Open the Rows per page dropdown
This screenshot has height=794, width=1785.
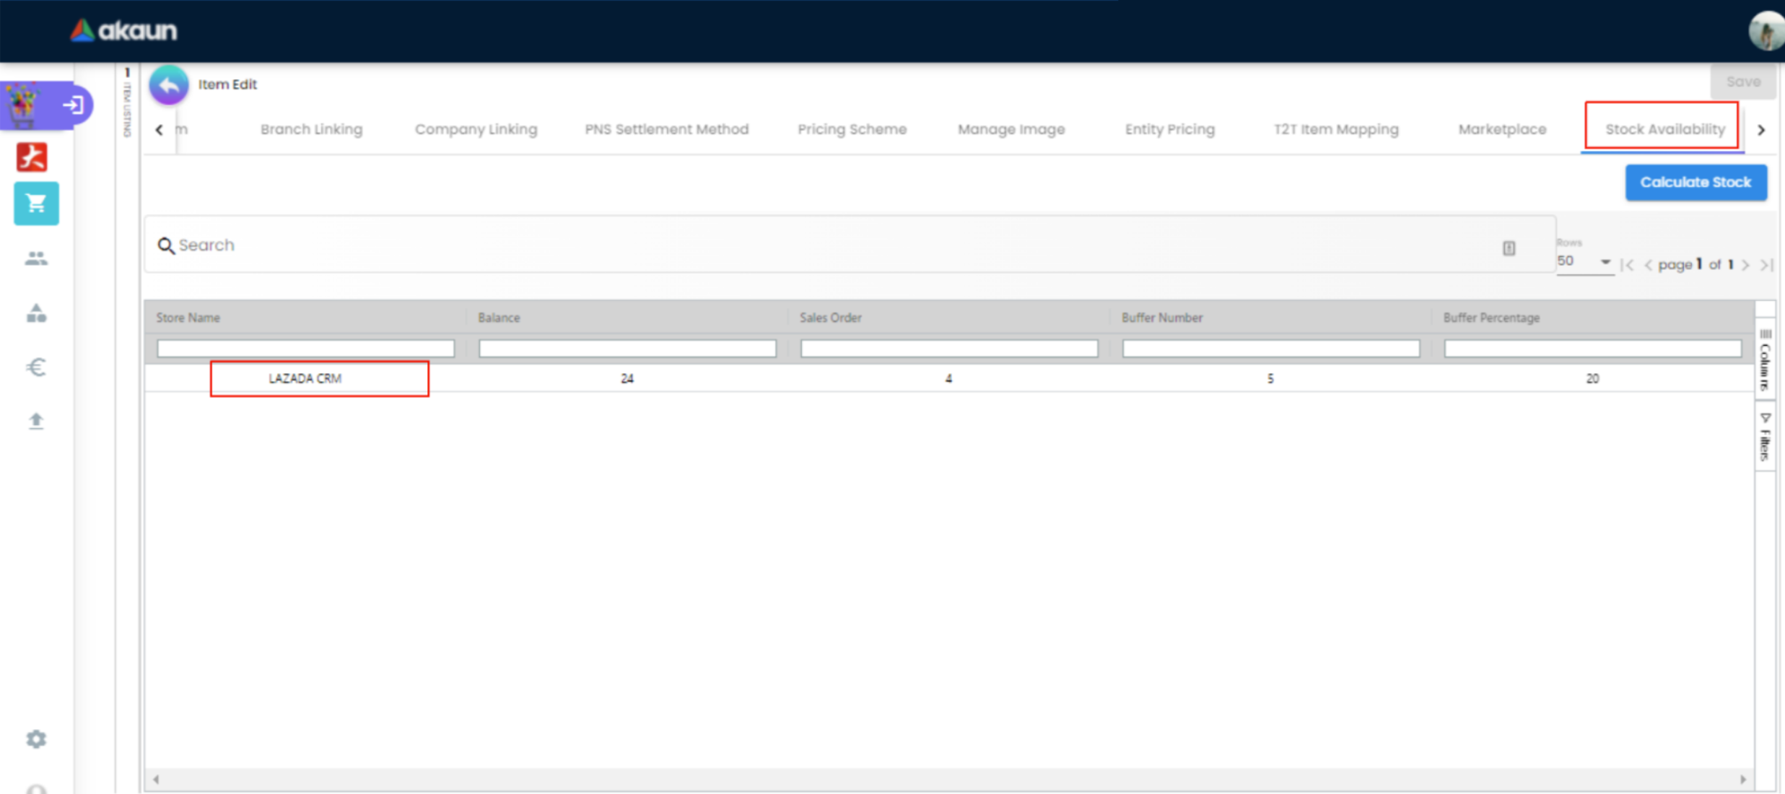point(1584,261)
